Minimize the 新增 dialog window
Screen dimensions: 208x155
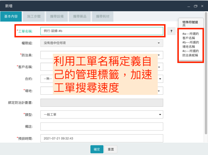(189, 6)
